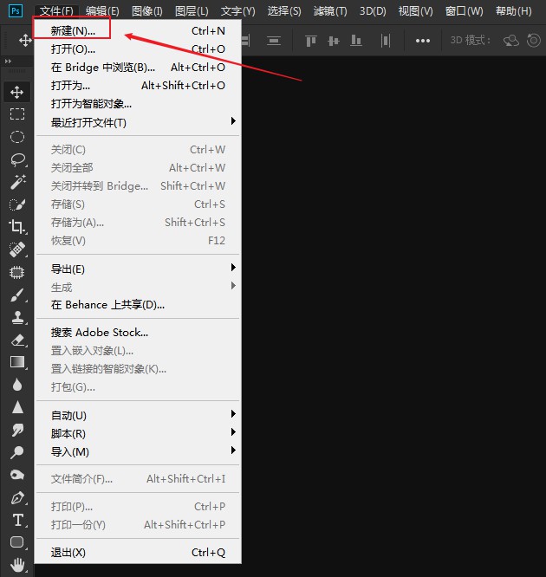Screen dimensions: 546x577
Task: Select the Horizontal Type tool
Action: [x=17, y=520]
